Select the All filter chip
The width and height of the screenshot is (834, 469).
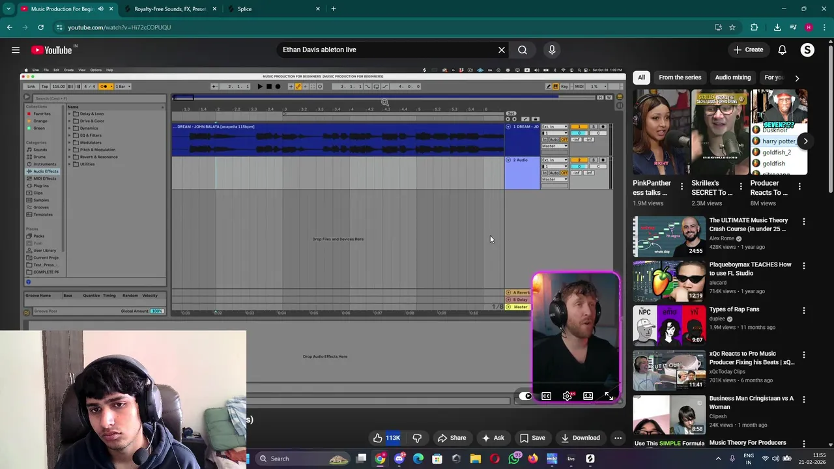(x=641, y=78)
